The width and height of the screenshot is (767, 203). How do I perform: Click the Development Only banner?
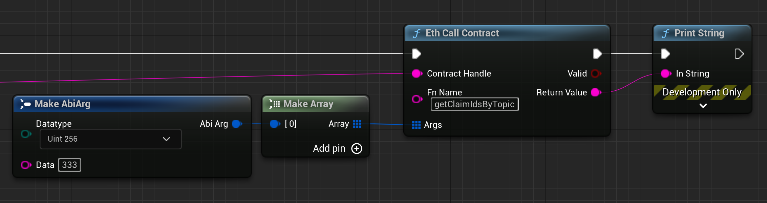pos(702,92)
